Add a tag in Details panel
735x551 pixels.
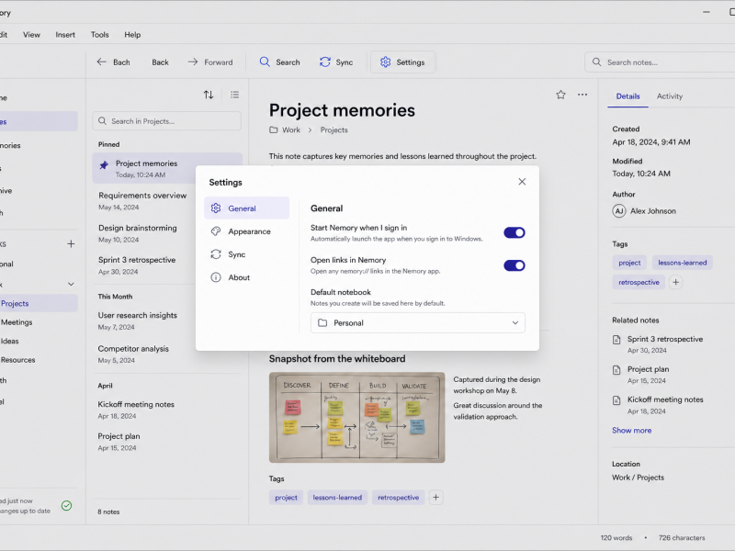pyautogui.click(x=675, y=282)
